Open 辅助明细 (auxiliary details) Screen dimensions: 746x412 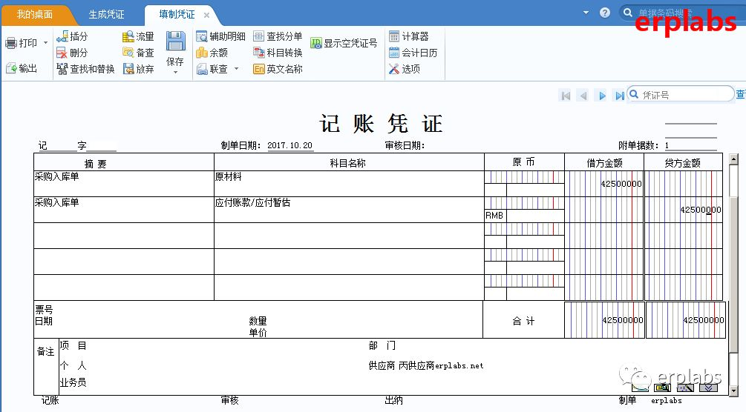(221, 36)
